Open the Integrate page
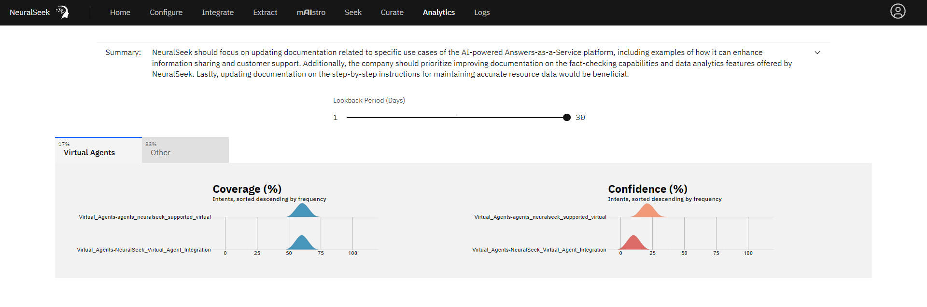 click(x=218, y=13)
